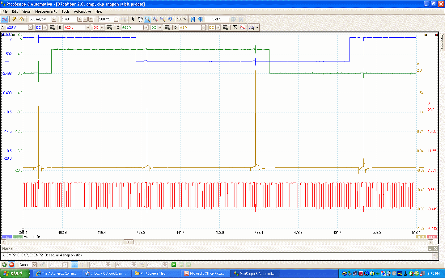
Task: Click green go start capture button
Action: [4, 265]
